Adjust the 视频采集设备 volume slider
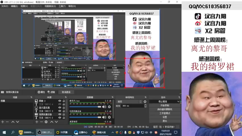The image size is (242, 136). coord(85,117)
